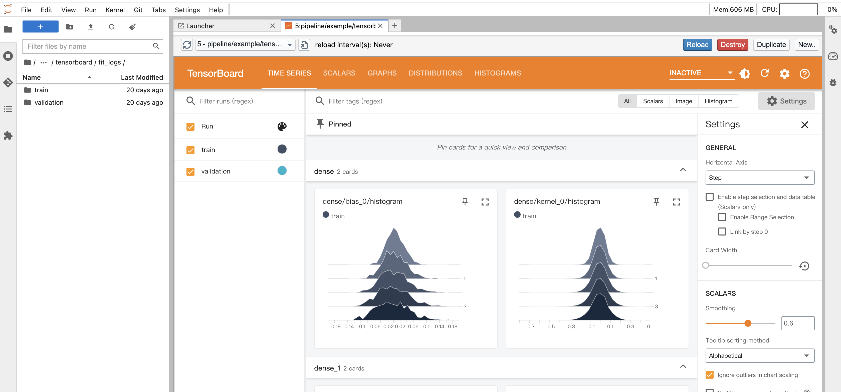
Task: Click the open document icon beside dropdown
Action: (304, 45)
